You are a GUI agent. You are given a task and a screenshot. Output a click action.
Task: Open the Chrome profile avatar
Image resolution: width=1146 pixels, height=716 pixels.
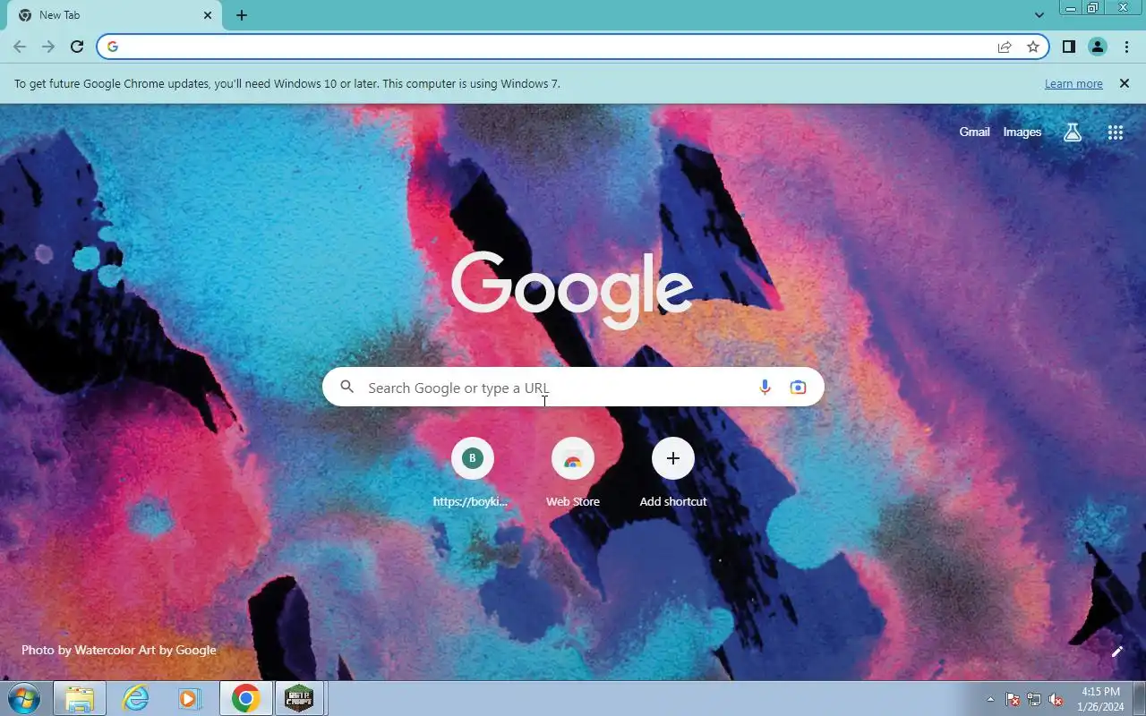[x=1098, y=47]
